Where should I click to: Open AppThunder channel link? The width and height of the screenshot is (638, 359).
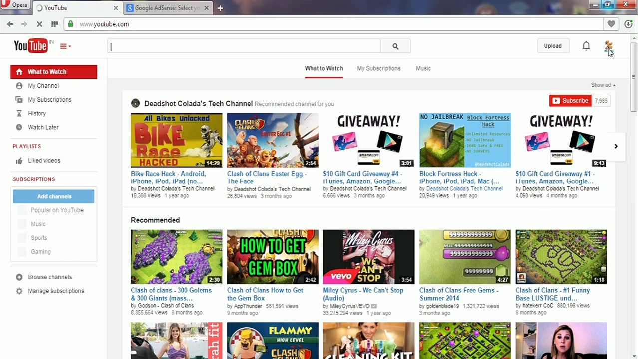click(x=248, y=306)
